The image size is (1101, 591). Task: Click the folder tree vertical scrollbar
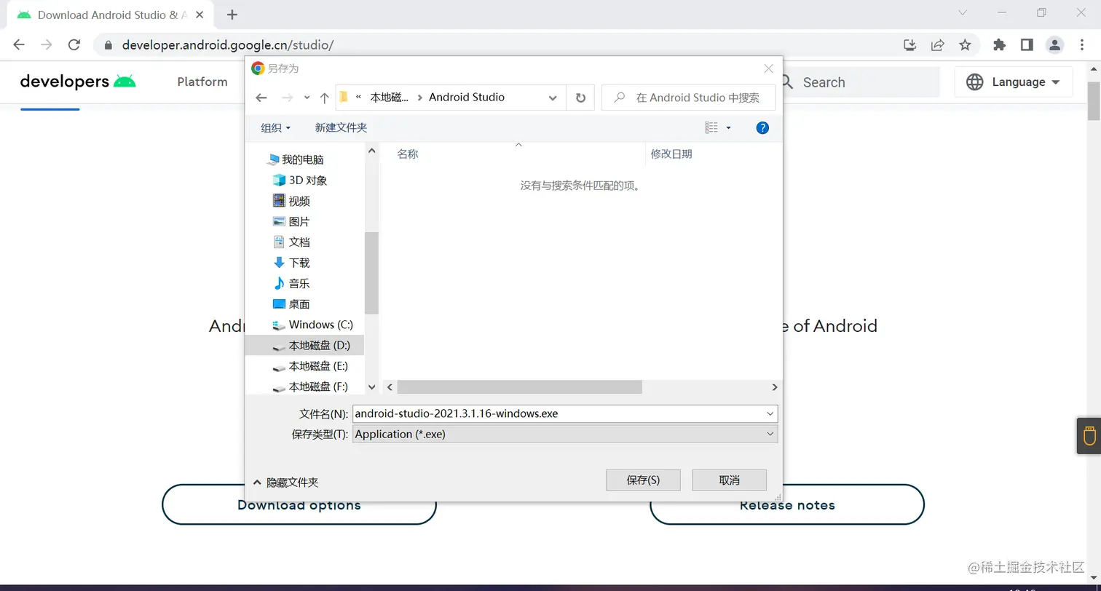click(371, 272)
